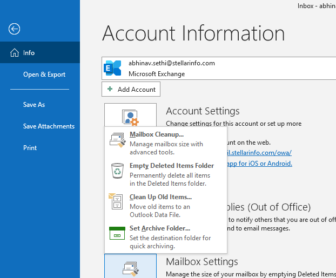This screenshot has height=278, width=336.
Task: Choose Save As in the sidebar
Action: [x=34, y=105]
